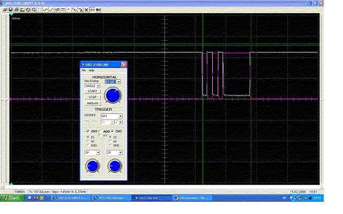Open the Help menu in control panel
Screen dimensions: 343x214
point(91,71)
